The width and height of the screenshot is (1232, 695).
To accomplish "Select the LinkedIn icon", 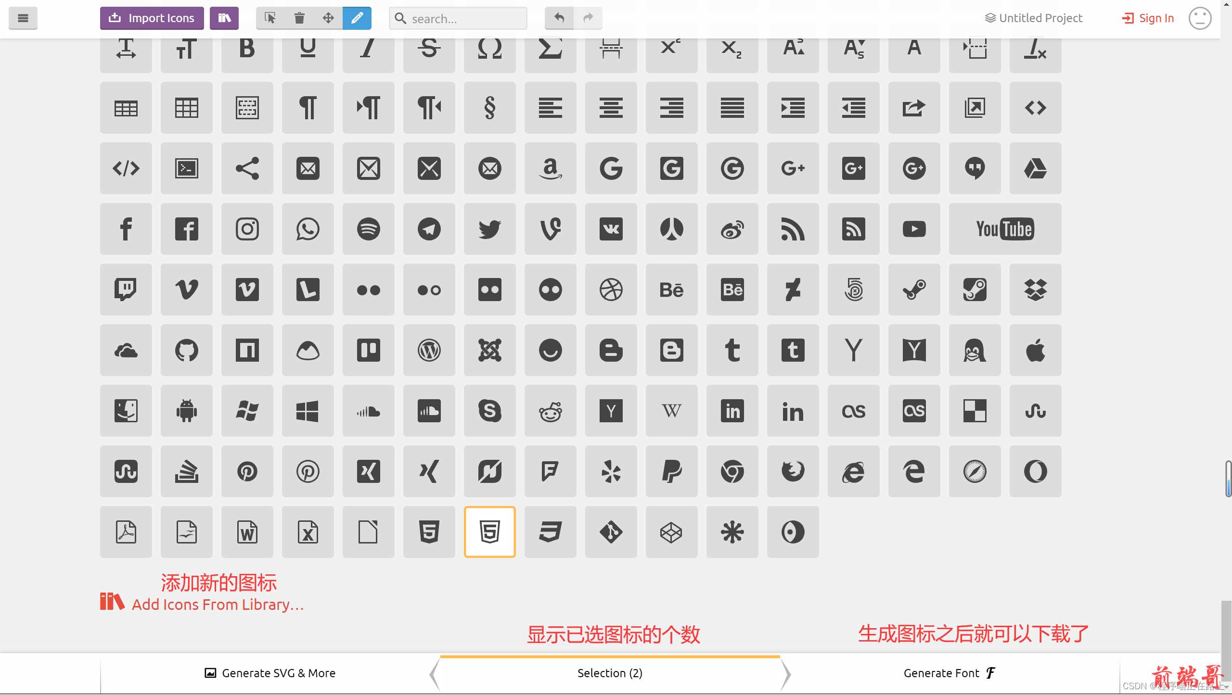I will 733,411.
